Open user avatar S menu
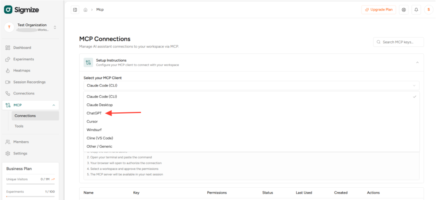 tap(429, 10)
